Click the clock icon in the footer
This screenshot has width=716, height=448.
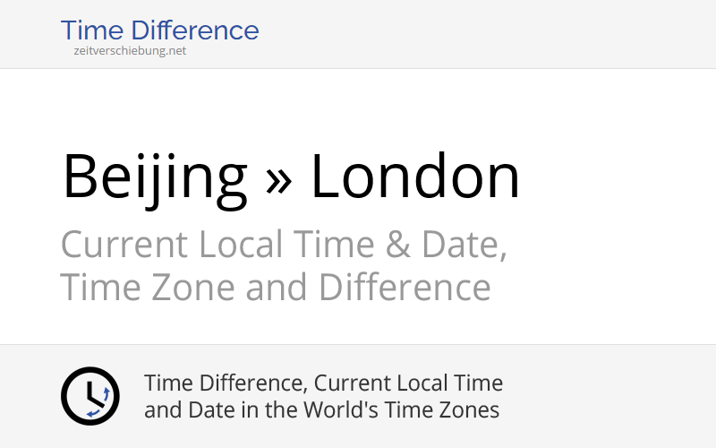click(x=89, y=396)
